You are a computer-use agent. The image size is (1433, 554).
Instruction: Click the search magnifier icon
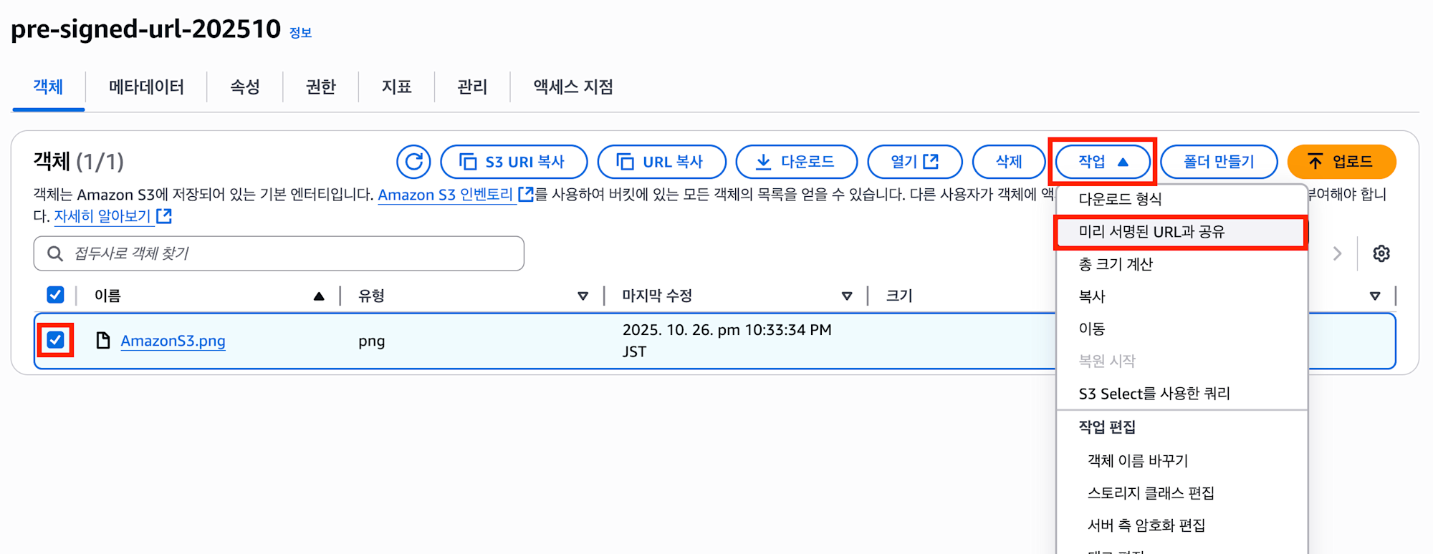[x=54, y=253]
